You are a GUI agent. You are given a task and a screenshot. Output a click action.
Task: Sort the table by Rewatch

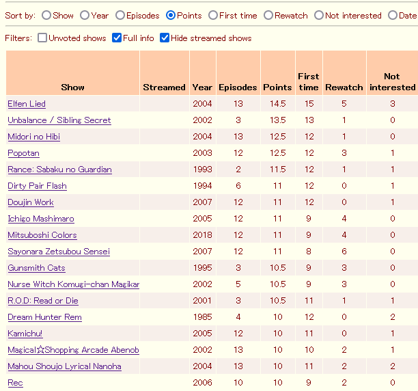pyautogui.click(x=268, y=15)
